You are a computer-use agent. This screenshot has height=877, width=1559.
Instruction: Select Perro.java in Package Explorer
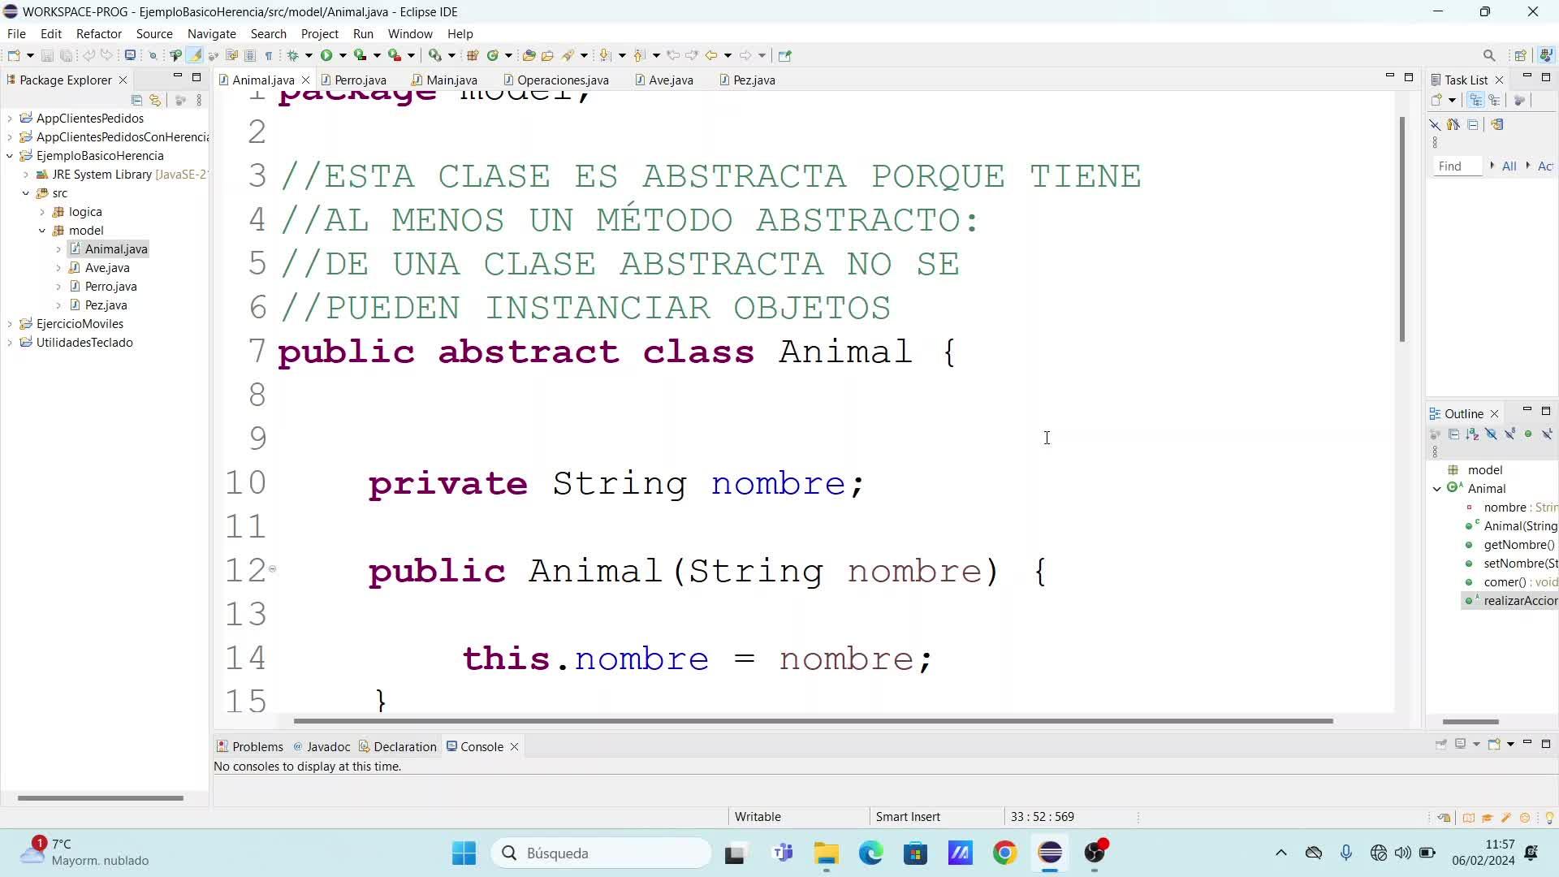tap(110, 287)
